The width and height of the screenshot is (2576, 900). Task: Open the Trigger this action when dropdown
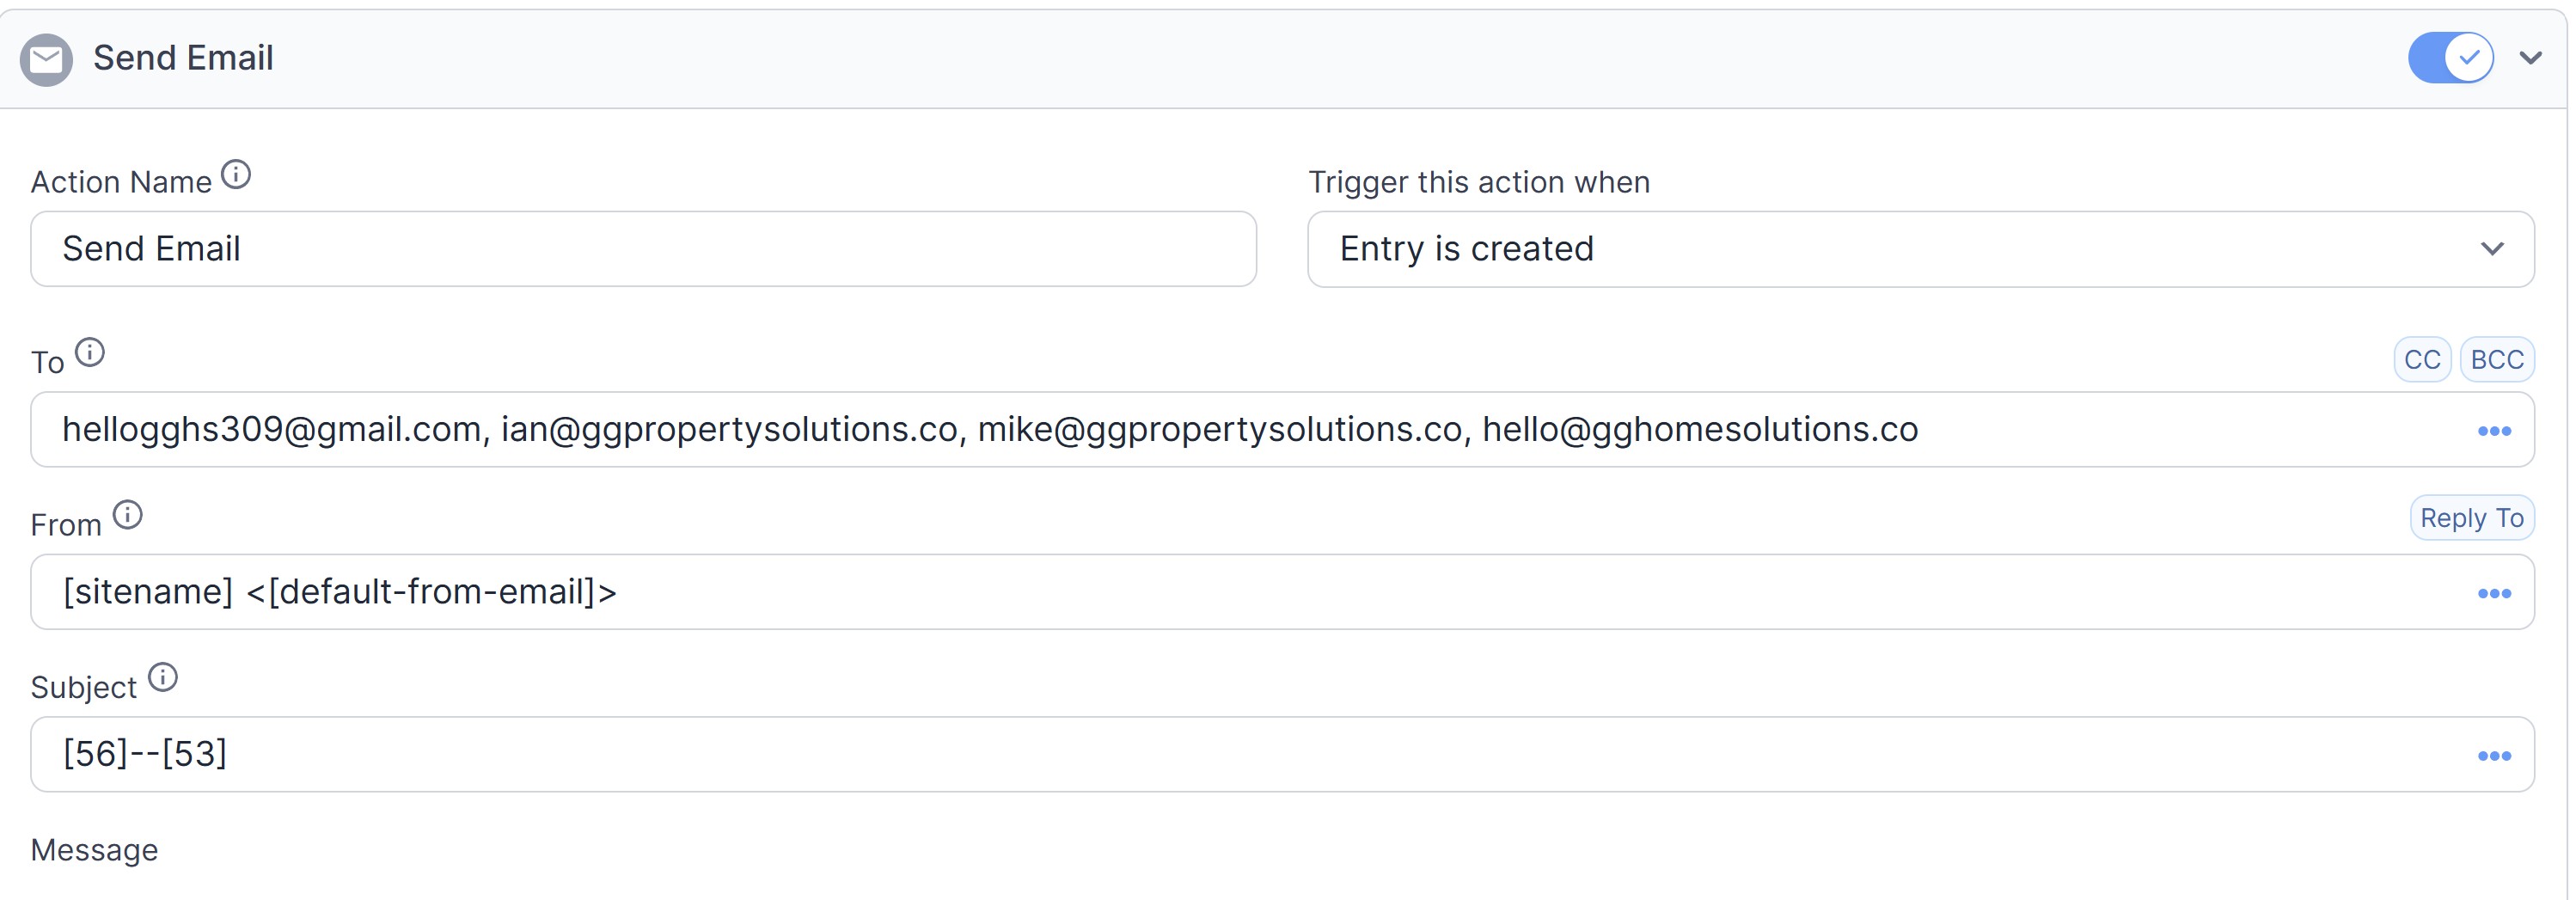click(1920, 249)
